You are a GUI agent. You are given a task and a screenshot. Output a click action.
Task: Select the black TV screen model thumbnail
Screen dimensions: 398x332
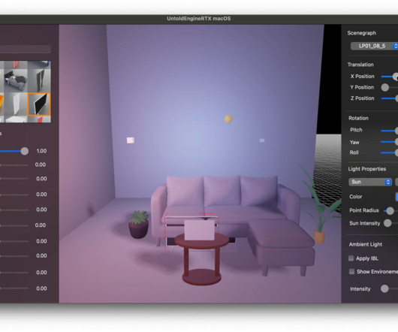point(39,104)
